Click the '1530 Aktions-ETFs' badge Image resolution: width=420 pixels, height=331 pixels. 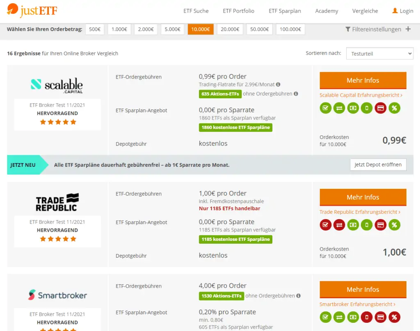coord(221,296)
